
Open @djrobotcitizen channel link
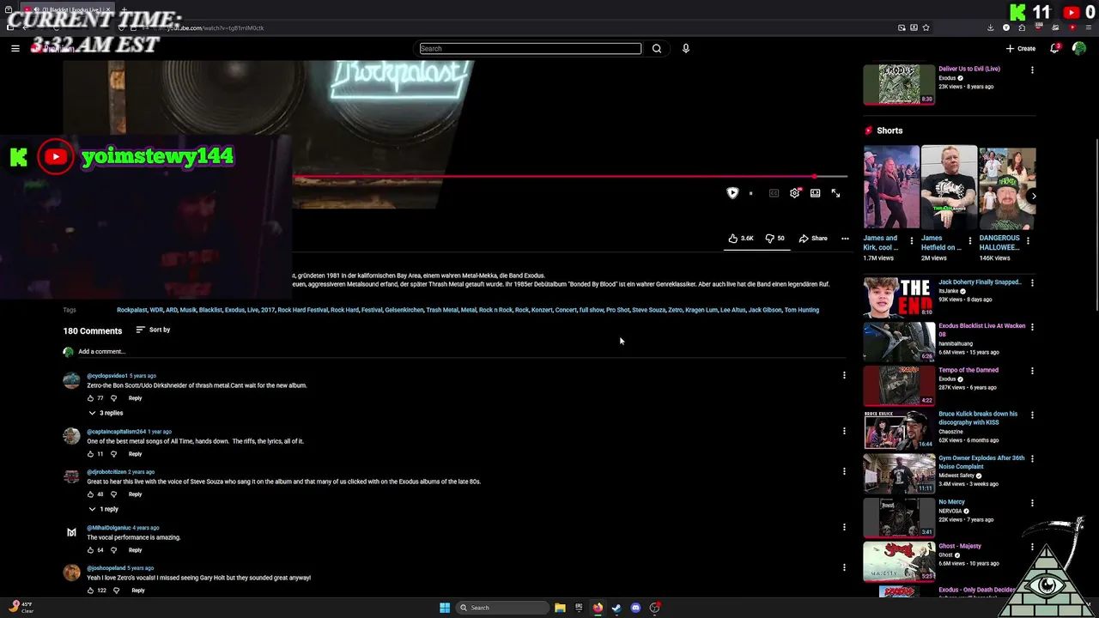[x=106, y=472]
